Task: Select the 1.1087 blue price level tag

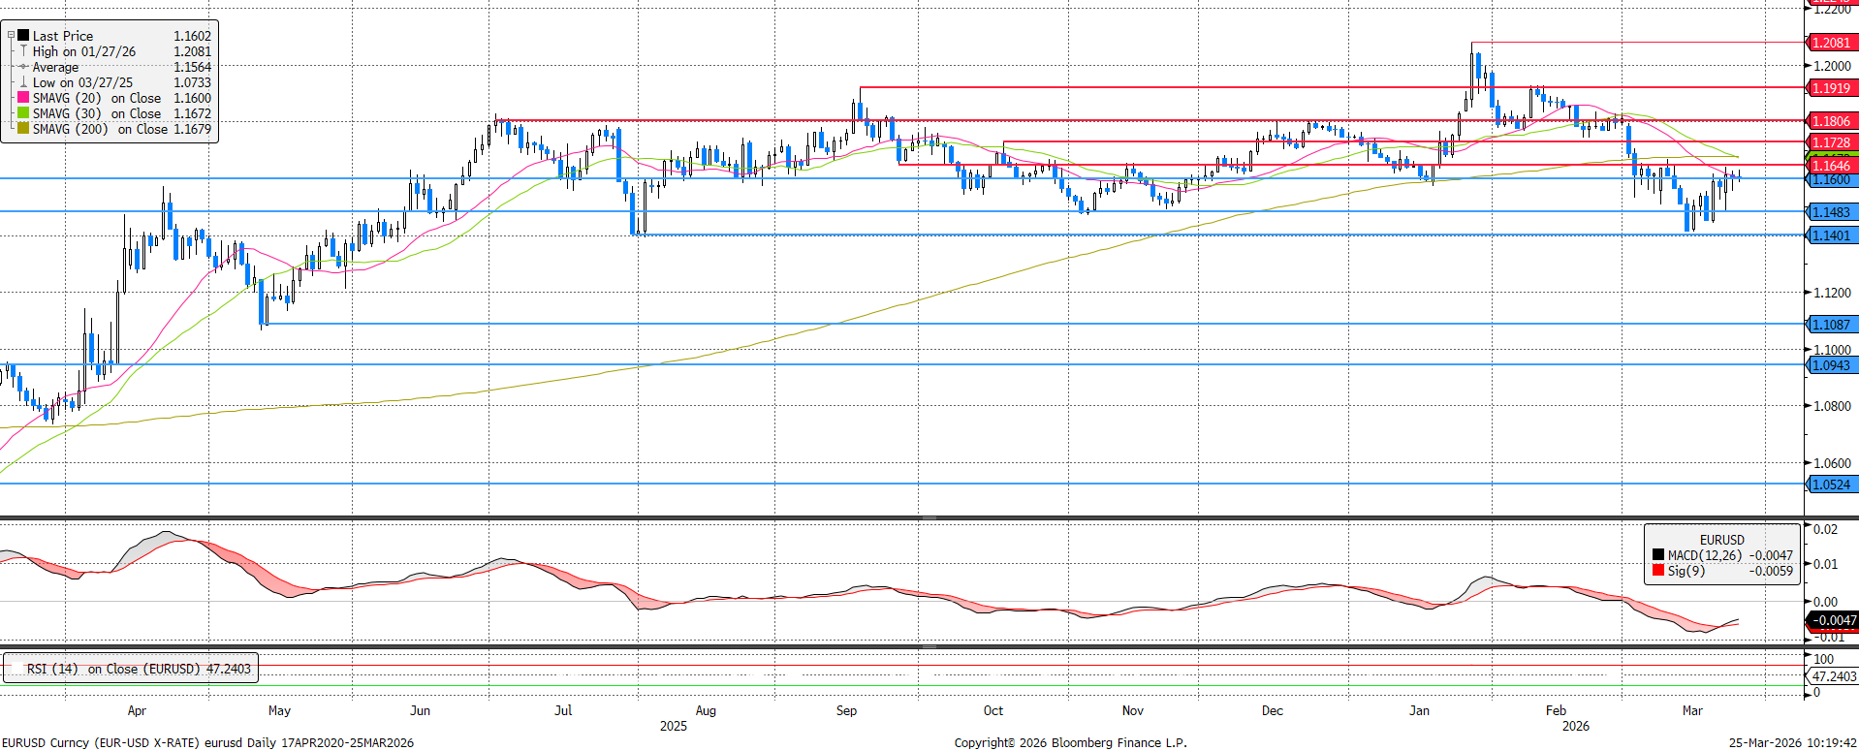Action: click(x=1831, y=325)
